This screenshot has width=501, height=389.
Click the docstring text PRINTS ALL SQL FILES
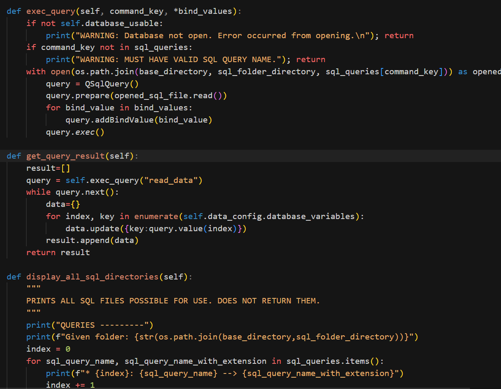173,301
